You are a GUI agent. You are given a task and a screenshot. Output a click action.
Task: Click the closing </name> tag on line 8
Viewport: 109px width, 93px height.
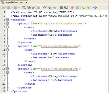30,39
